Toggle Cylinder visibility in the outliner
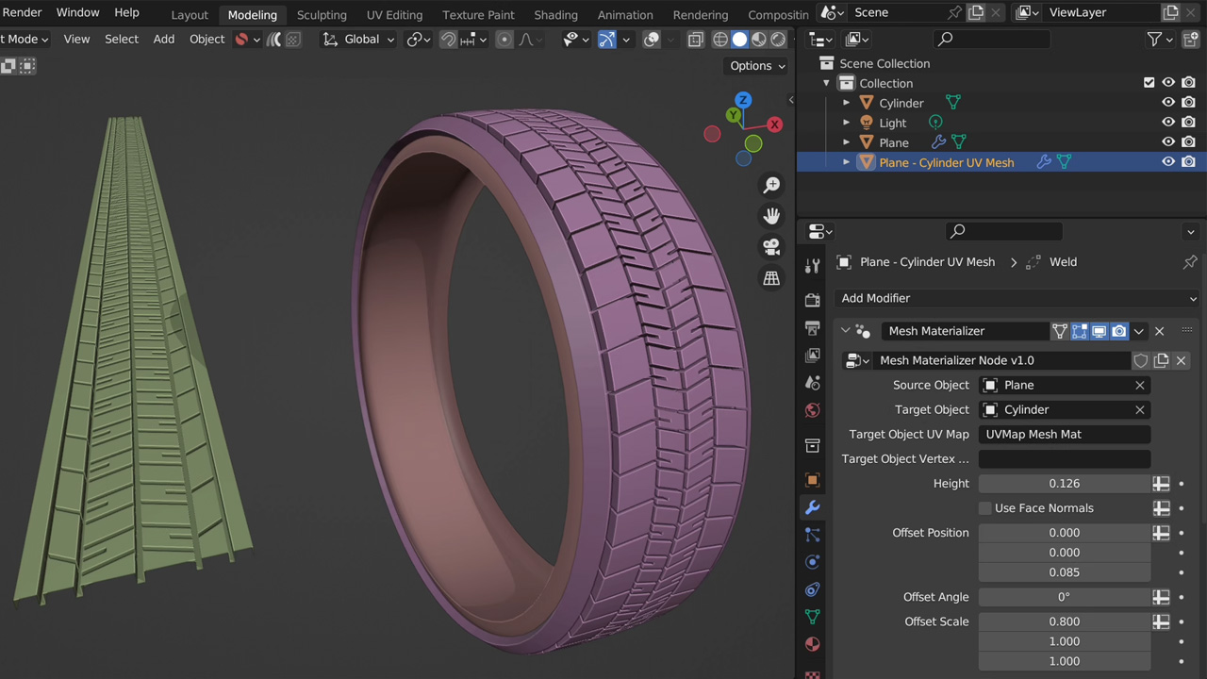The image size is (1207, 679). coord(1167,102)
